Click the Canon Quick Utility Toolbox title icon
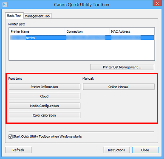 pyautogui.click(x=5, y=5)
